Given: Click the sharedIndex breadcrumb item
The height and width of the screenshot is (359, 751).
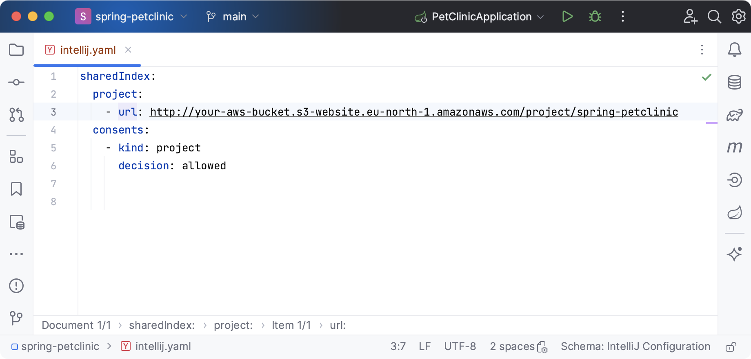Looking at the screenshot, I should pyautogui.click(x=162, y=325).
